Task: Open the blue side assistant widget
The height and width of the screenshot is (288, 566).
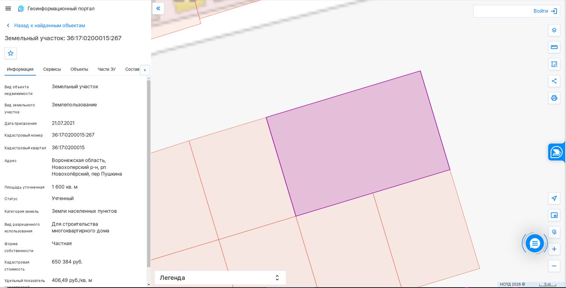Action: tap(557, 152)
